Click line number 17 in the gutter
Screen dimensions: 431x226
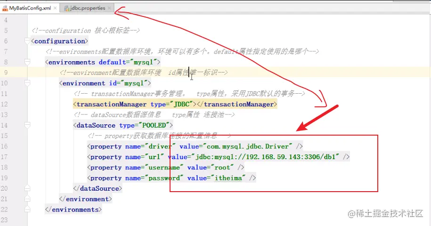click(x=4, y=157)
